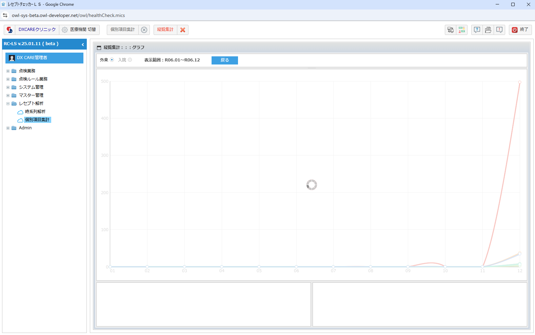Click the 点検ルール業務 folder icon

coord(14,79)
